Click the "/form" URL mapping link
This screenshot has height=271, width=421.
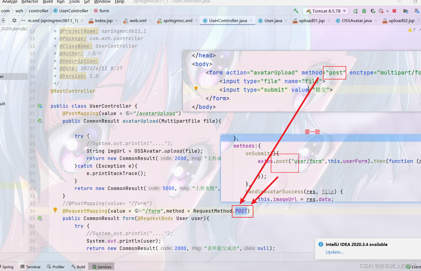[x=153, y=211]
